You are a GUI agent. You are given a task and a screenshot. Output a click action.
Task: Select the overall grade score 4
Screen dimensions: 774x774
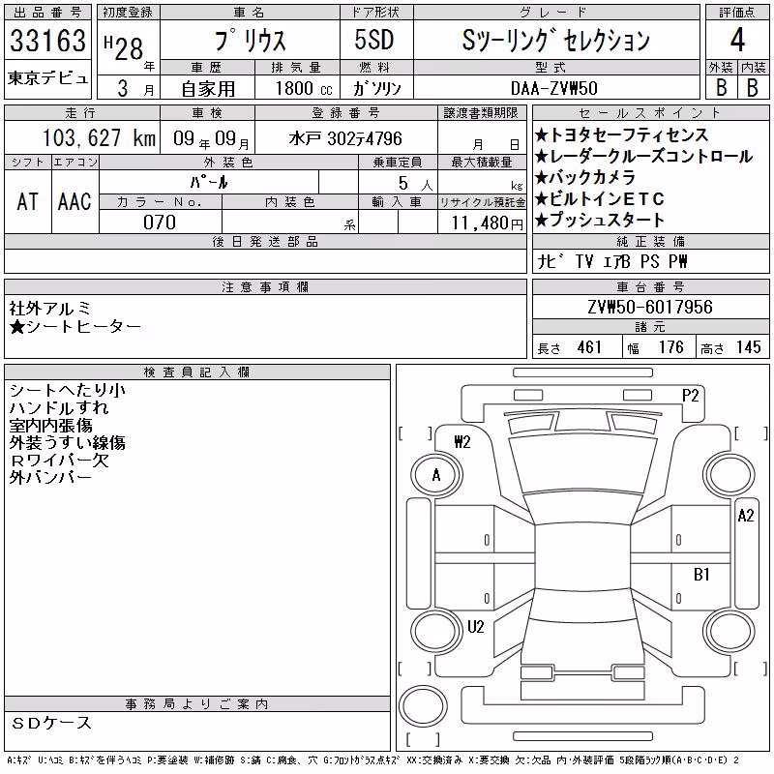pos(737,40)
